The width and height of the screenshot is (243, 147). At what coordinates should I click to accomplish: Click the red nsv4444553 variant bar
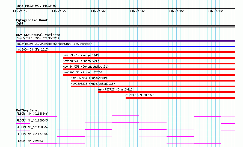(x=149, y=69)
